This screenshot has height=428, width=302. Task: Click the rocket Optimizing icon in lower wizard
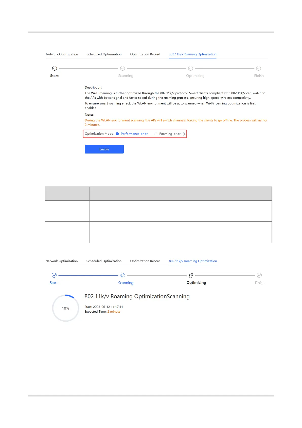coord(191,275)
